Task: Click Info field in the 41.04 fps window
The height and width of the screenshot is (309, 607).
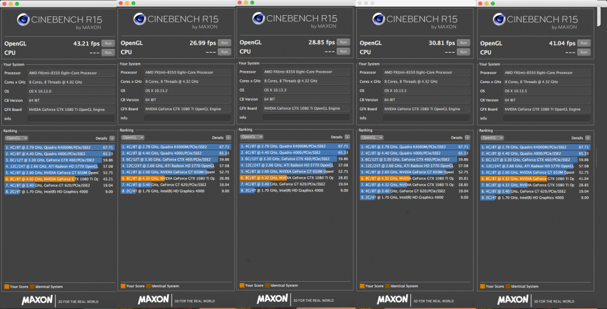Action: coord(547,118)
